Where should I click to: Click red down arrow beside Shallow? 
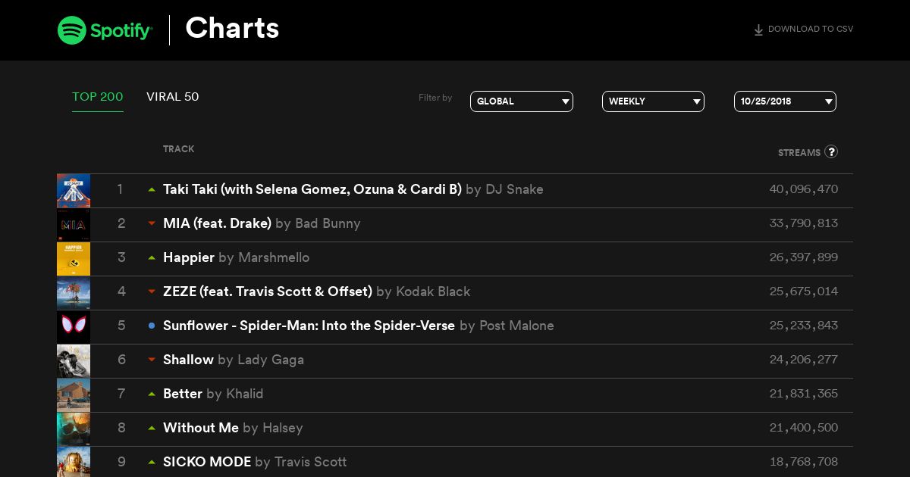tap(152, 360)
